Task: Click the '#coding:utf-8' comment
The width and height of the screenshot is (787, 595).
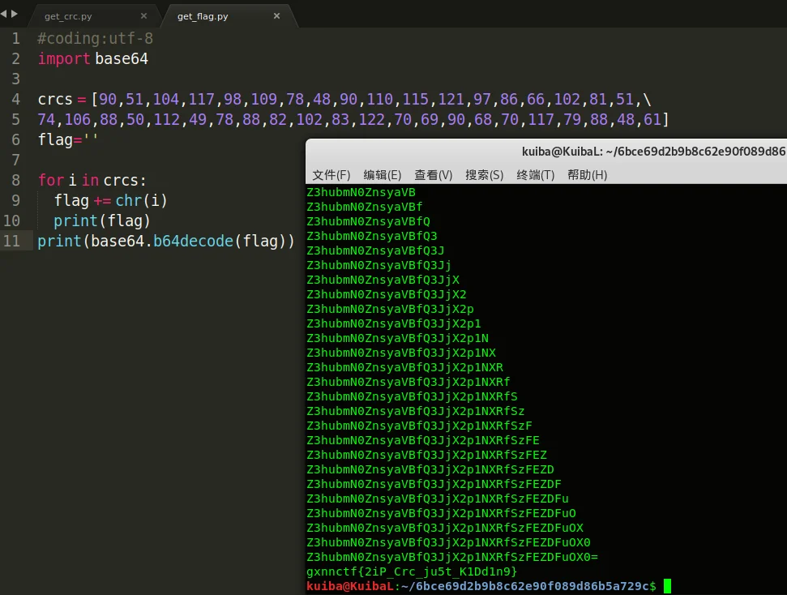Action: (96, 39)
